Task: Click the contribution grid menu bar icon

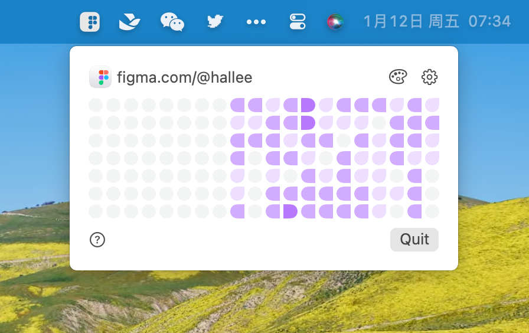Action: pos(90,22)
